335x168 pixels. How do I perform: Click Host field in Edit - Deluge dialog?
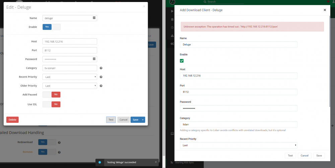point(70,41)
